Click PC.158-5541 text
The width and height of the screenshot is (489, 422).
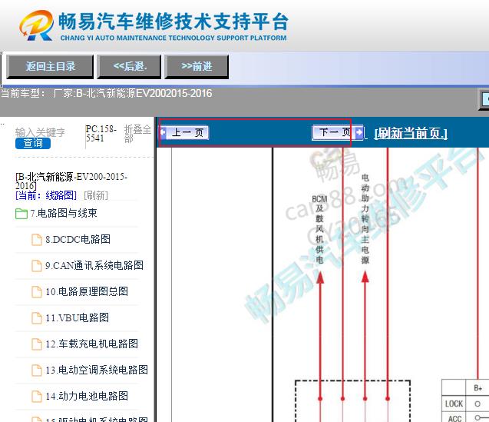(101, 134)
